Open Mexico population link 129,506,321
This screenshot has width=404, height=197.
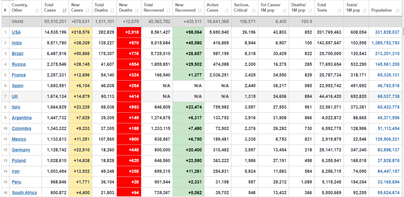point(387,139)
